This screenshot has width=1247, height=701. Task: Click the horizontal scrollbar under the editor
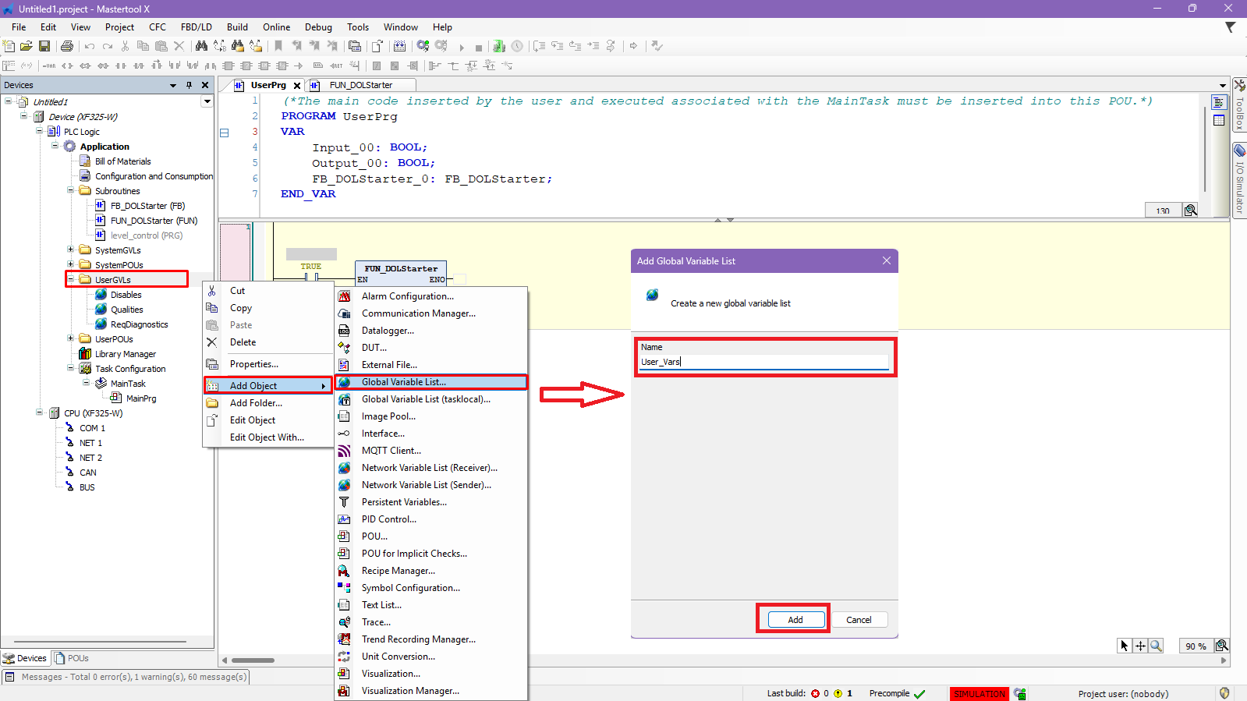[253, 660]
